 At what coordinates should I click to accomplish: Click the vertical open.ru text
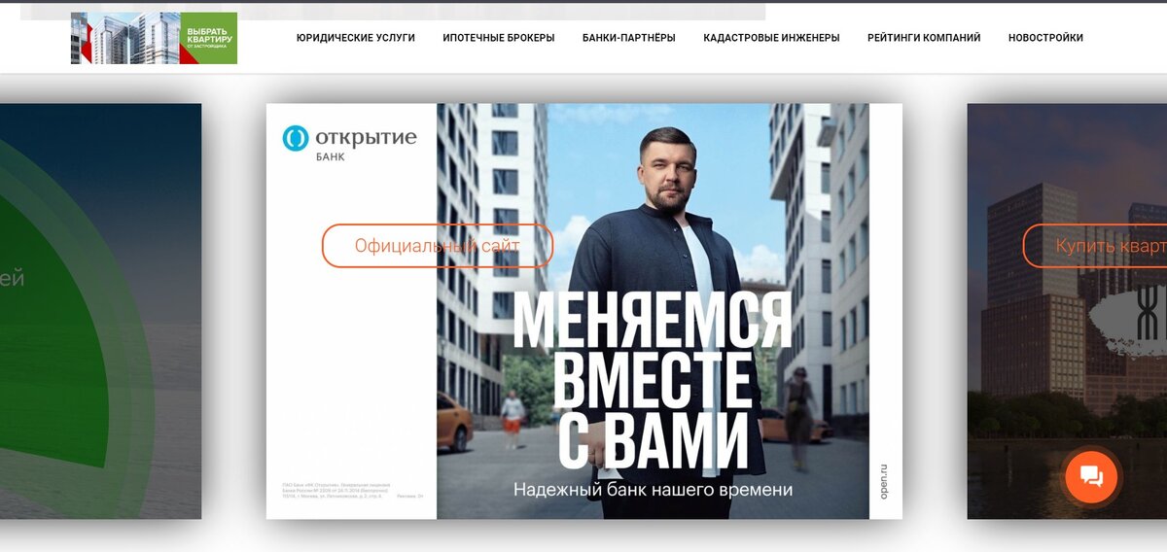coord(884,482)
